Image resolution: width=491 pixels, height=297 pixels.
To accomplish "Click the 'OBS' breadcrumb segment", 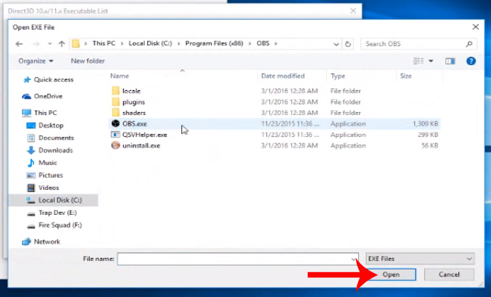I will coord(263,43).
